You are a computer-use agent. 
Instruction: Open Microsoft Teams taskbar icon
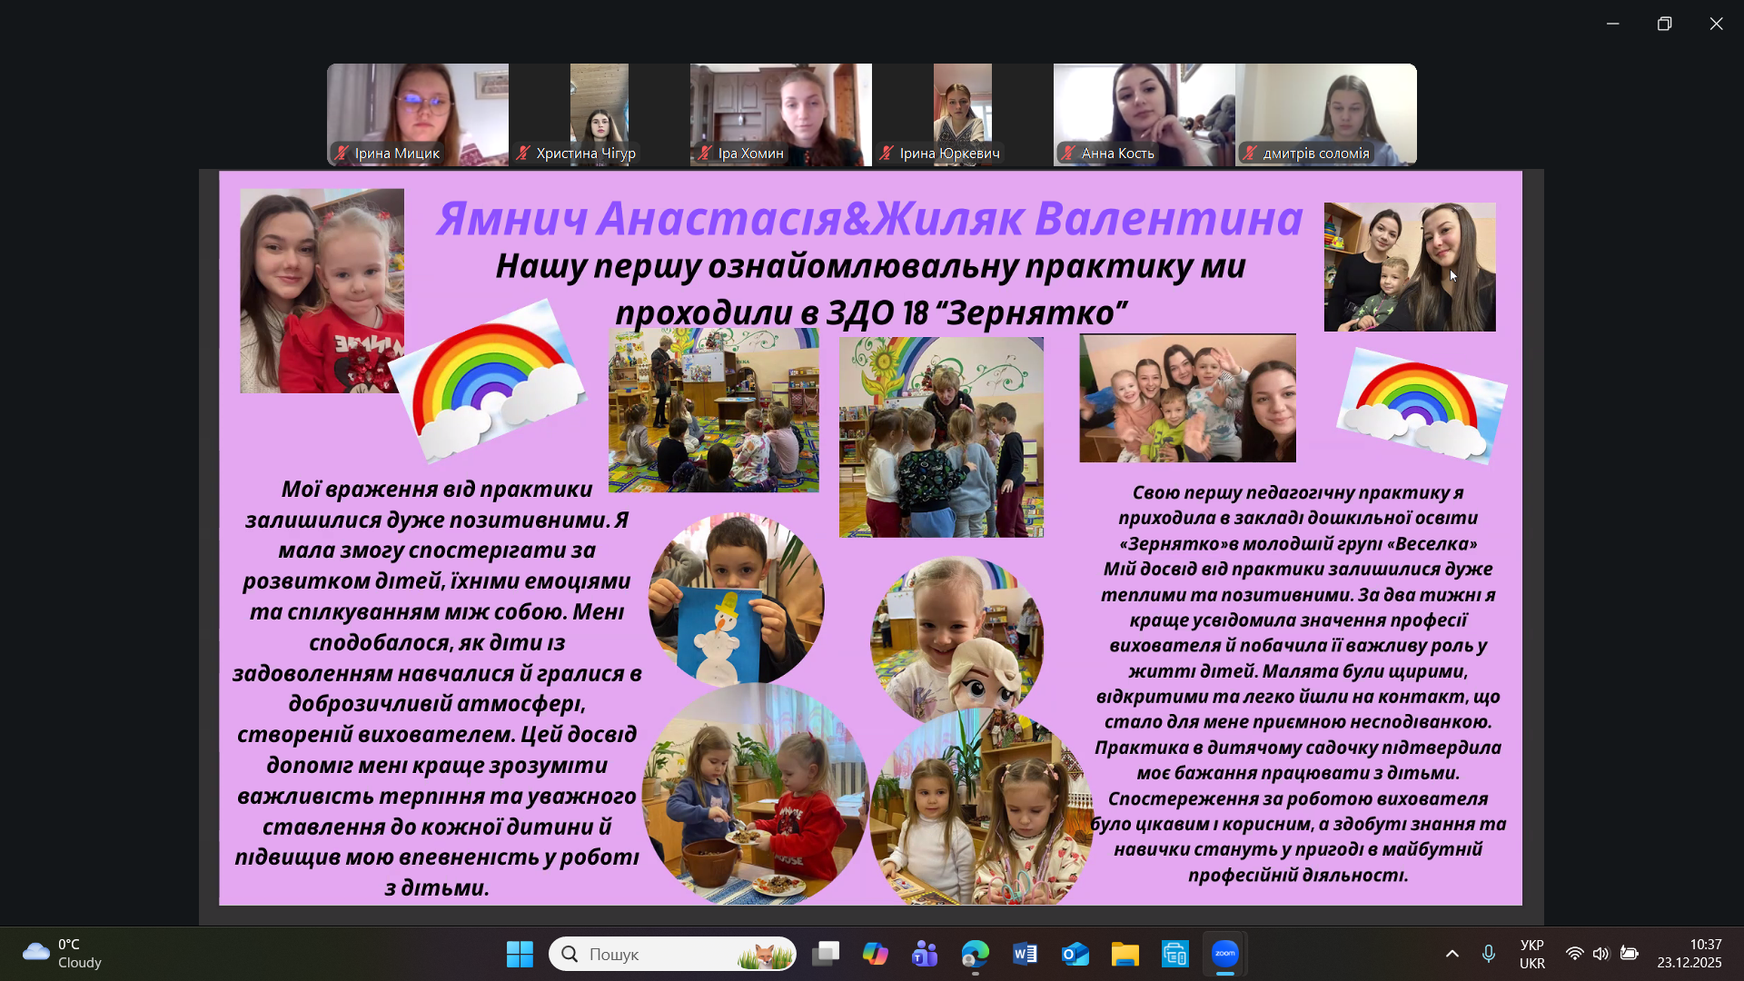pos(925,954)
